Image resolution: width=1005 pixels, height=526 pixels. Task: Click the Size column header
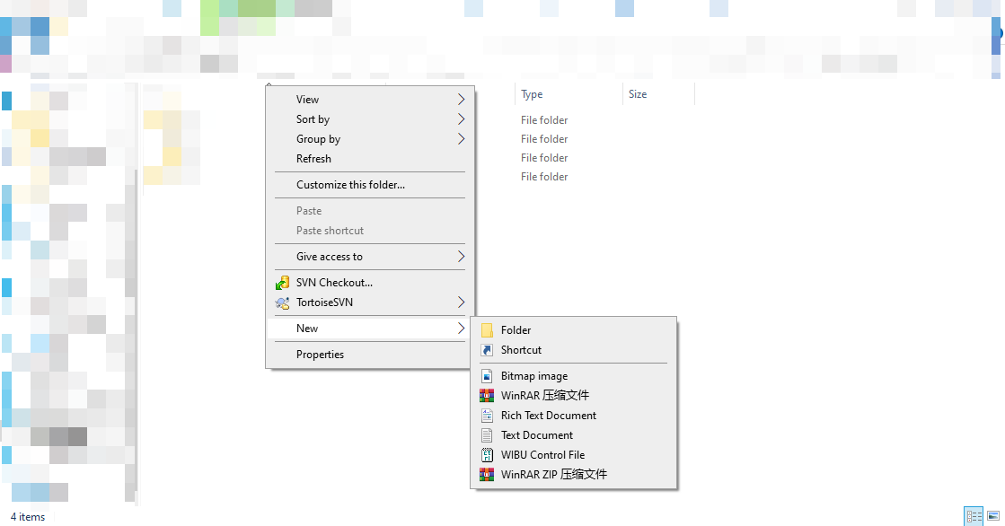[x=638, y=94]
